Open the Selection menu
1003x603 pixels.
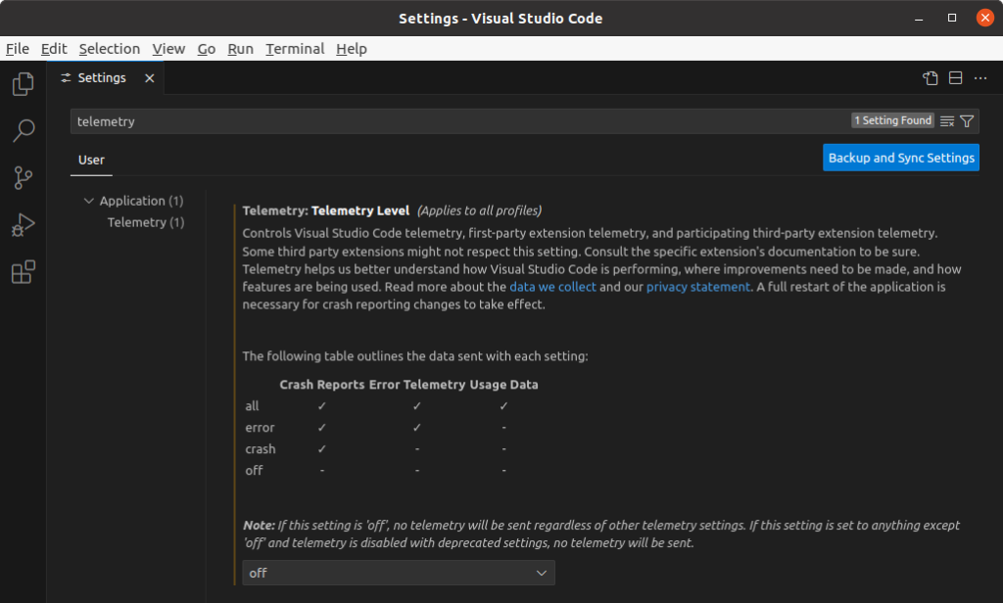click(109, 49)
